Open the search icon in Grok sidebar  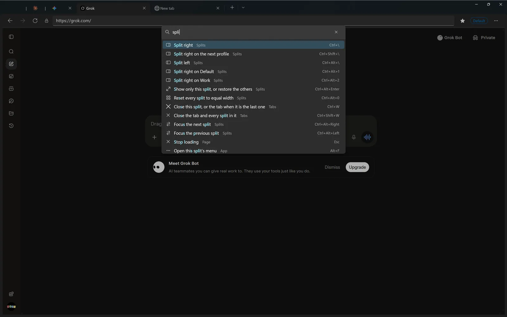pos(11,51)
